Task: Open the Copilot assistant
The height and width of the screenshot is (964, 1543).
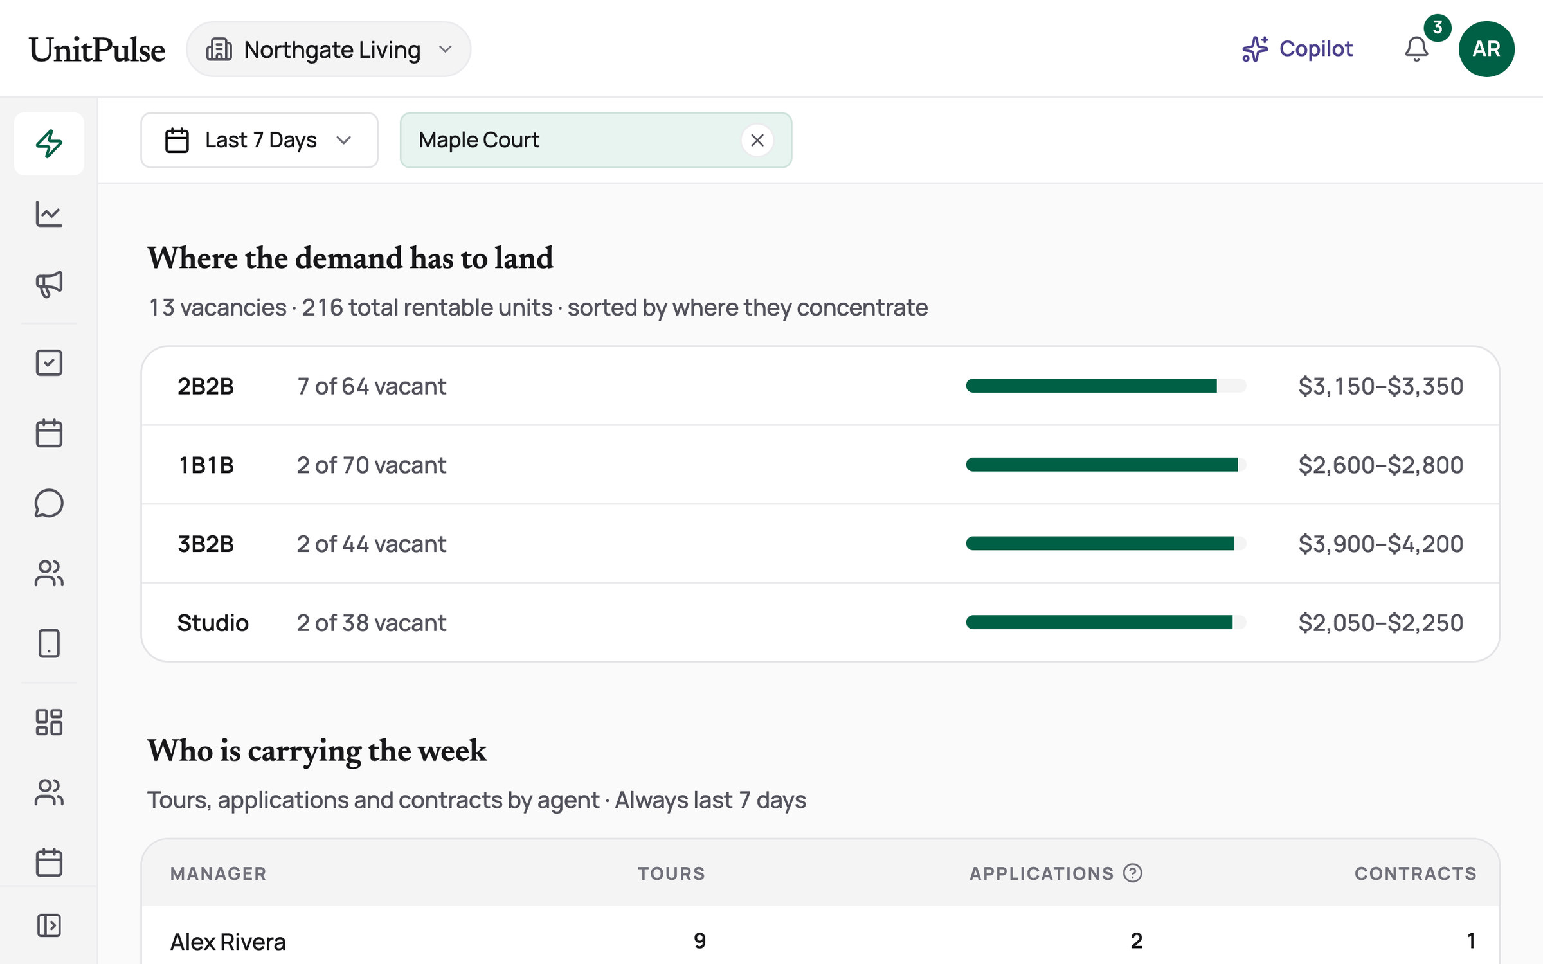Action: (1297, 49)
